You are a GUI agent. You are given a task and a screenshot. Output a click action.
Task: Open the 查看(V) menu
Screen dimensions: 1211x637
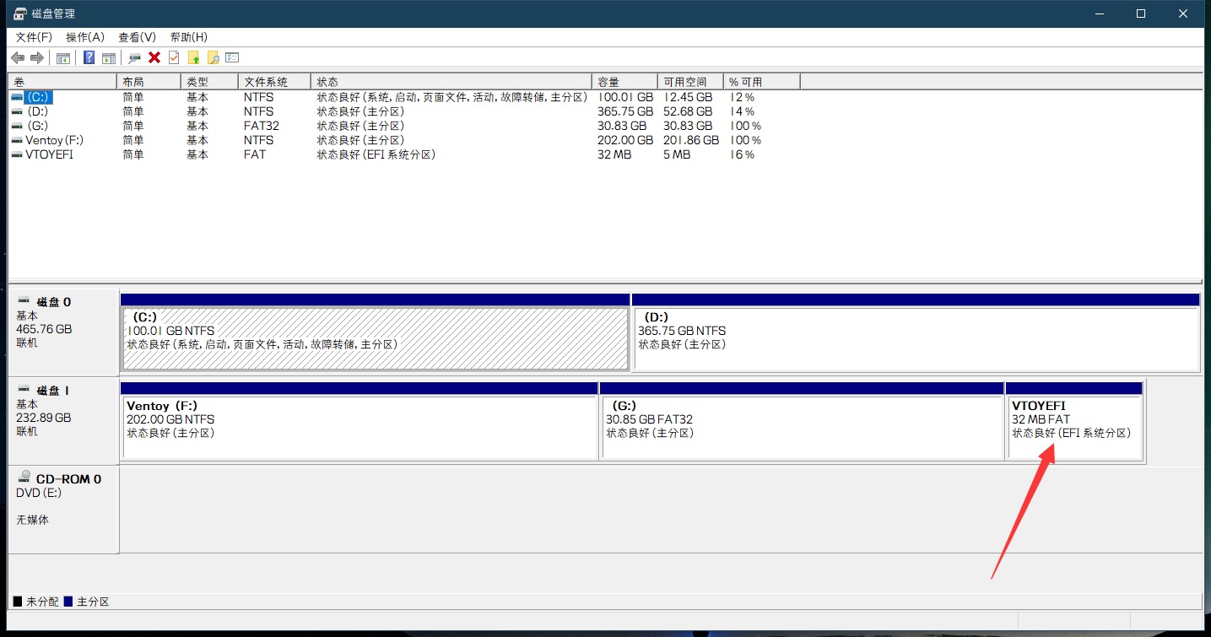138,37
